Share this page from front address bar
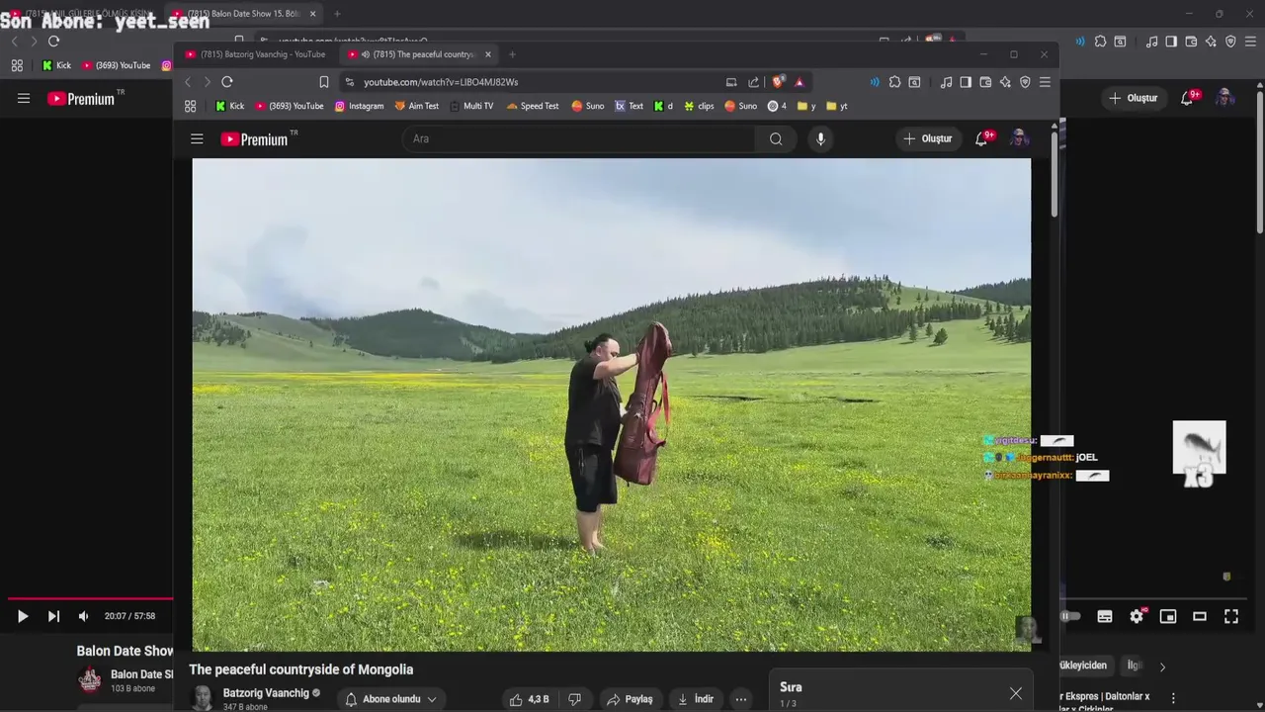 [x=753, y=82]
